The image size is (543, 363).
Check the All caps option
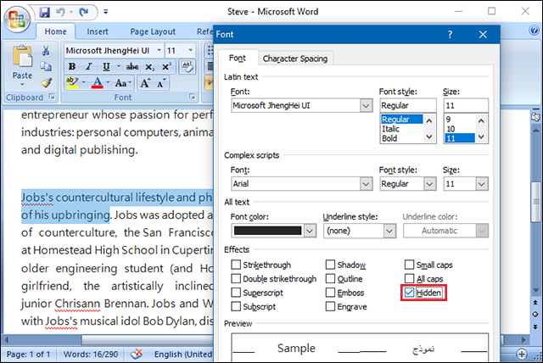click(409, 278)
